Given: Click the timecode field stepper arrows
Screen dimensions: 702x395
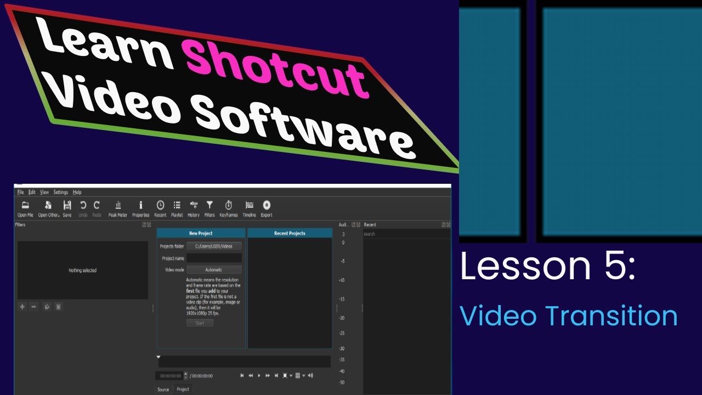Looking at the screenshot, I should 185,376.
